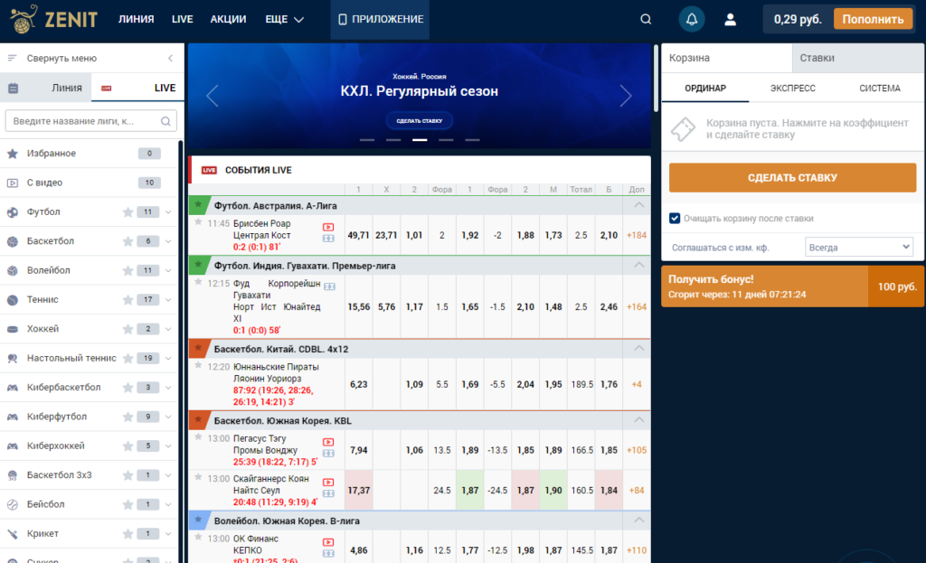Click the Бейсбол sport icon

(13, 504)
